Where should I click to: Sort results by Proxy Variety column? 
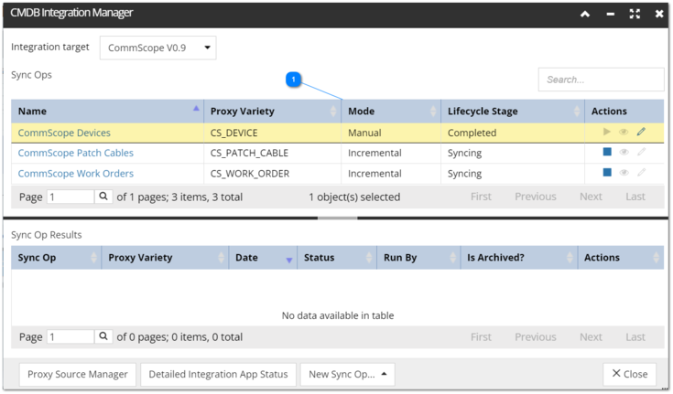click(165, 258)
